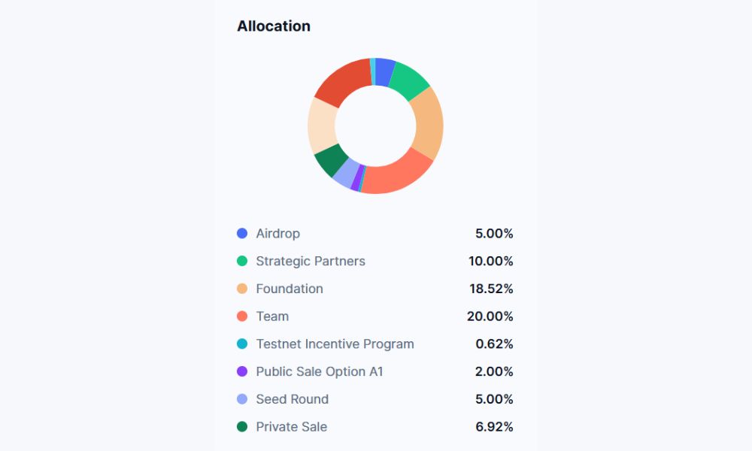Click the green Strategic Partners legend dot

[242, 262]
